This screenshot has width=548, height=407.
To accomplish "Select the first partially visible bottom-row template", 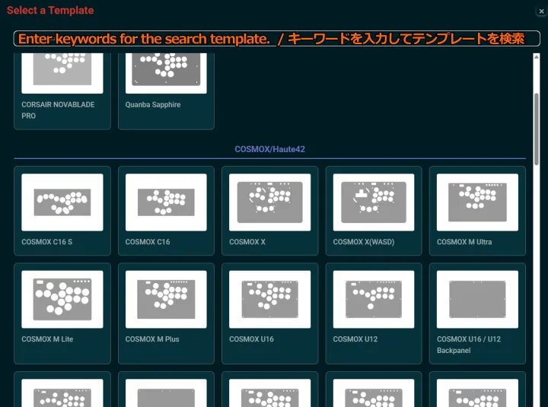I will [x=62, y=392].
